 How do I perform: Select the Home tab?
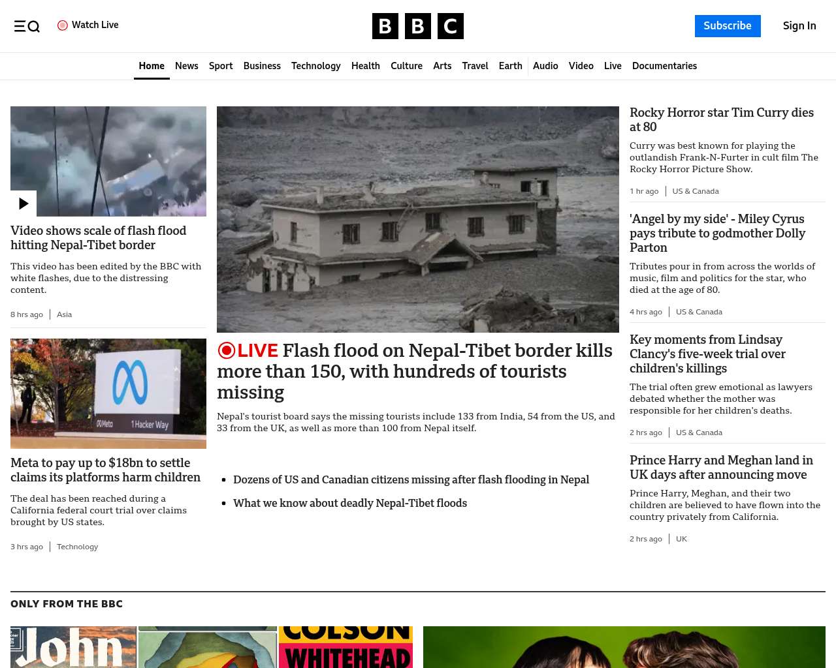(x=152, y=66)
